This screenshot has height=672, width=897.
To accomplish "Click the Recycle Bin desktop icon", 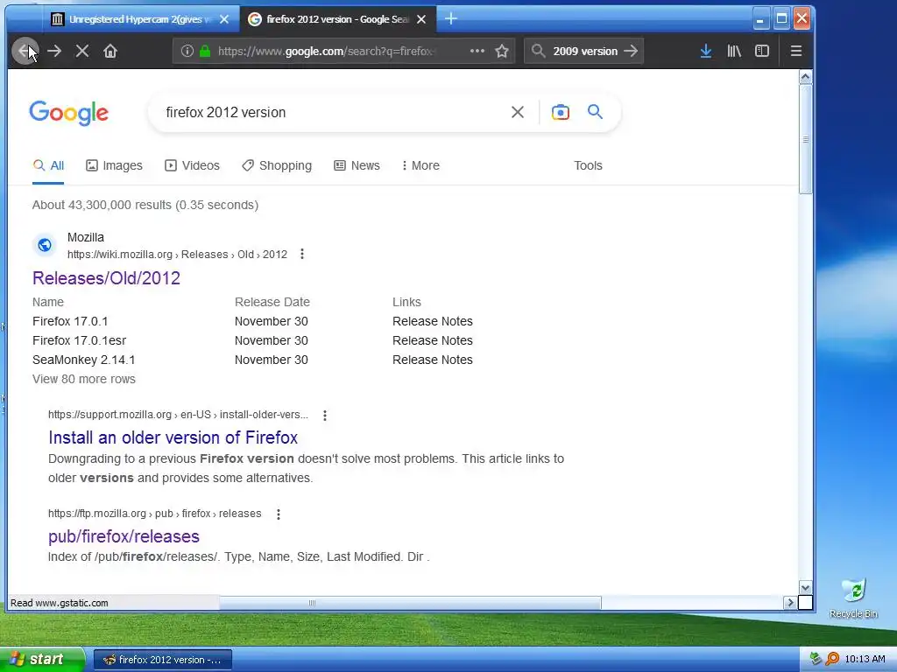I will [x=853, y=598].
